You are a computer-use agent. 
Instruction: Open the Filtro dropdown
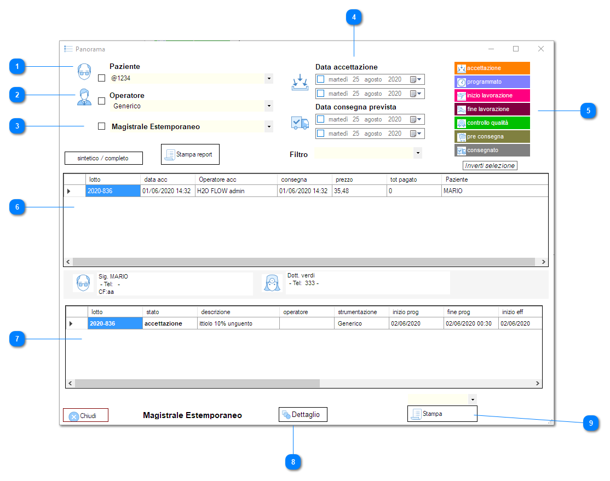click(418, 153)
